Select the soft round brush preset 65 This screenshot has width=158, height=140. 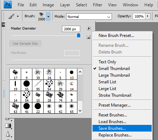tap(72, 108)
